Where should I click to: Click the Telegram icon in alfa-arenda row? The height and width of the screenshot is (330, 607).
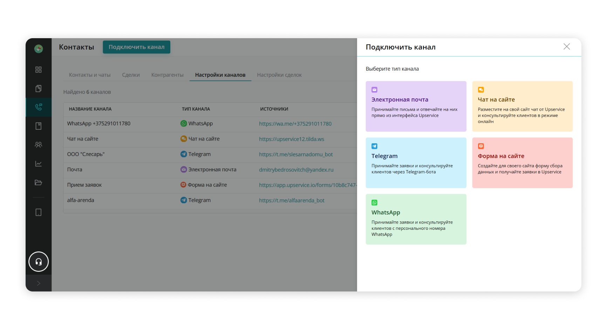pos(184,200)
